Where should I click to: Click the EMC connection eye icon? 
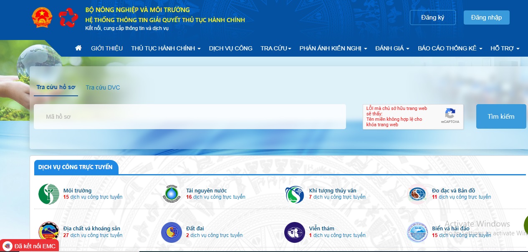click(x=8, y=246)
